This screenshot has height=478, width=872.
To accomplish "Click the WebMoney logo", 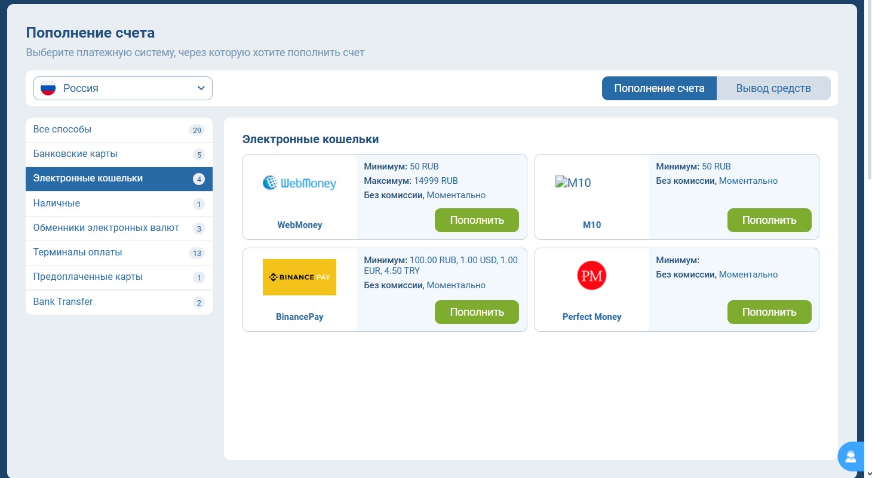I will tap(299, 183).
